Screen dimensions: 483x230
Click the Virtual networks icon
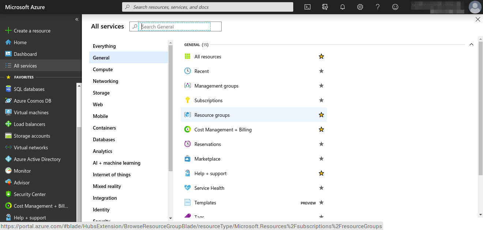[x=8, y=147]
